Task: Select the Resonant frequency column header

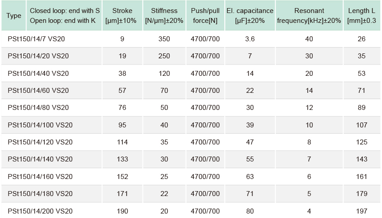Action: pos(309,16)
